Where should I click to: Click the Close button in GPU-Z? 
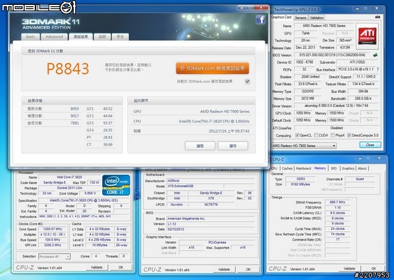pyautogui.click(x=370, y=145)
